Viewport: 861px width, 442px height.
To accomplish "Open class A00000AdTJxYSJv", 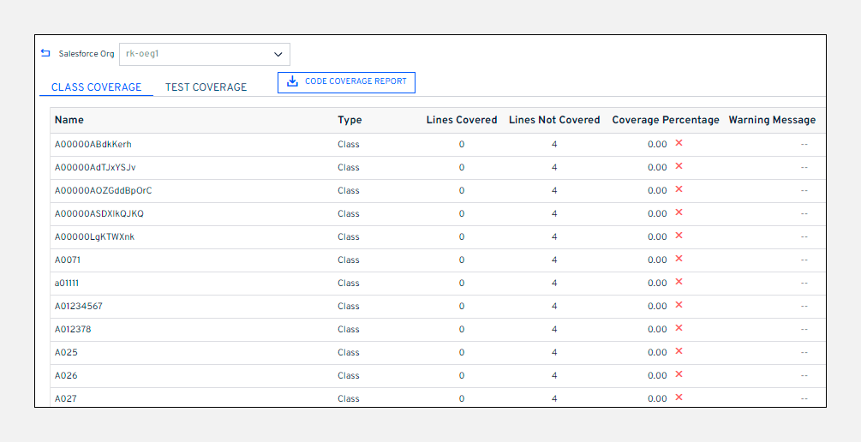I will point(95,168).
